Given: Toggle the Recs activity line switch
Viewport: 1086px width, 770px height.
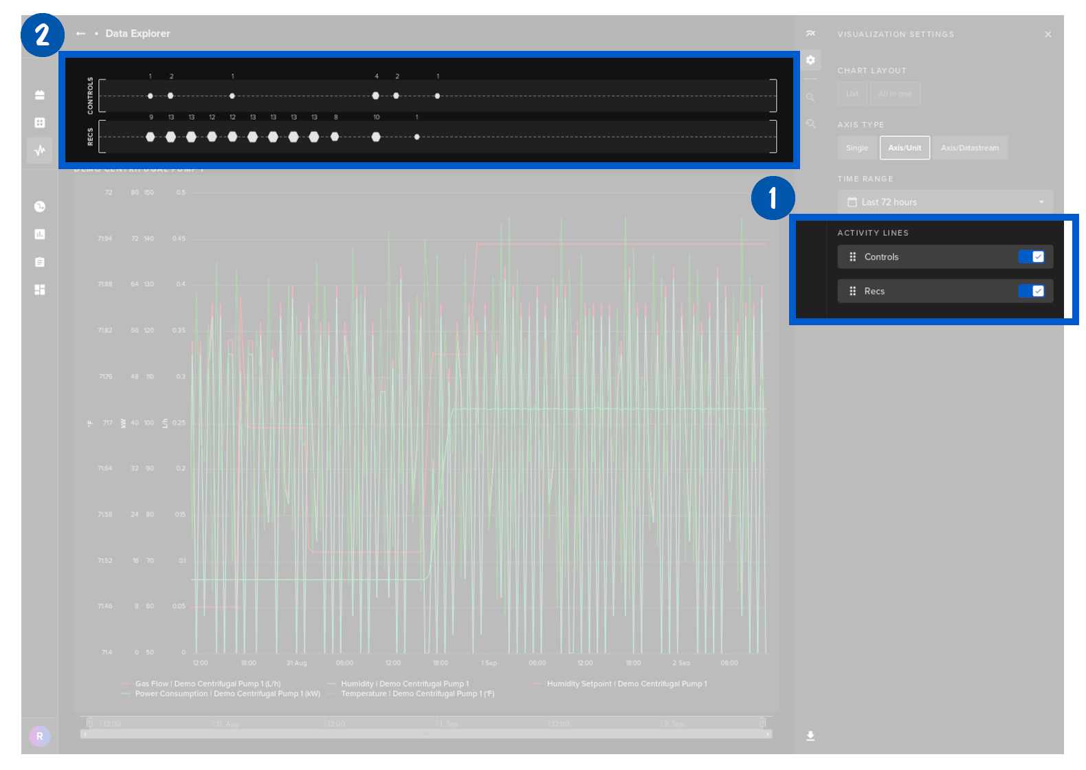Looking at the screenshot, I should [1031, 291].
